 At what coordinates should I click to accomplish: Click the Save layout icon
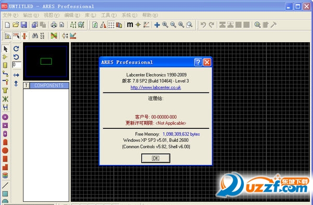[x=24, y=25]
